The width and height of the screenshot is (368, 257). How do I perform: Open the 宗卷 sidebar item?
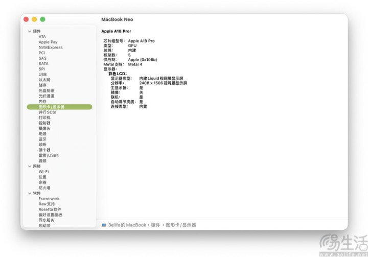coord(42,182)
